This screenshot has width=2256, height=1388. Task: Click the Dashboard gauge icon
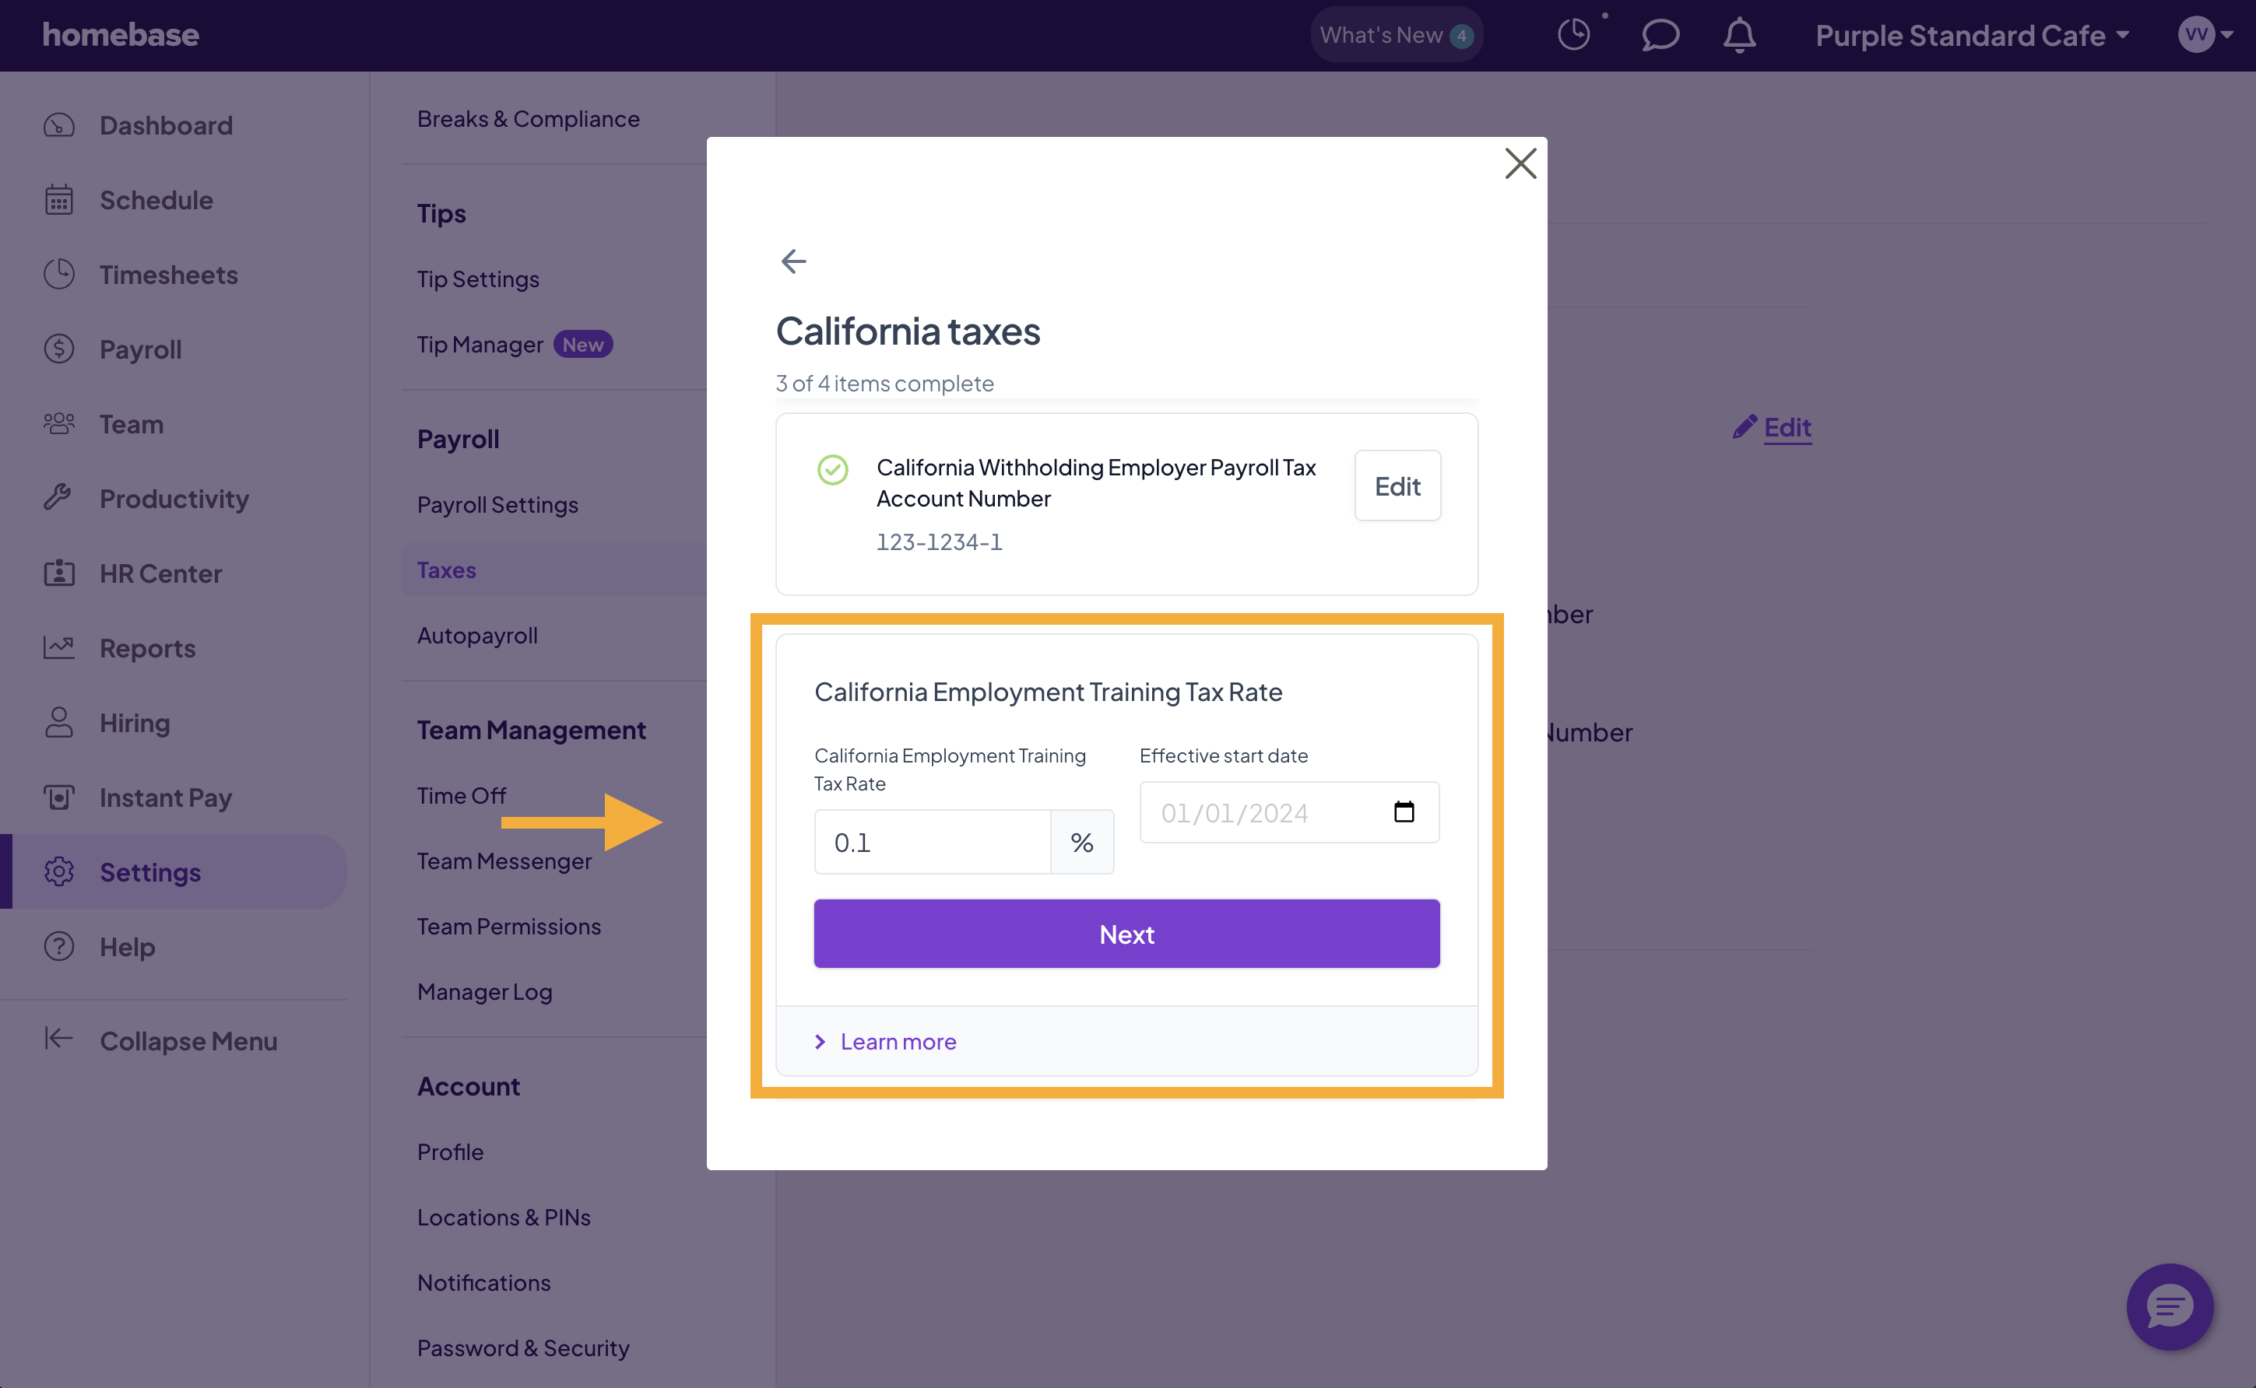coord(59,124)
